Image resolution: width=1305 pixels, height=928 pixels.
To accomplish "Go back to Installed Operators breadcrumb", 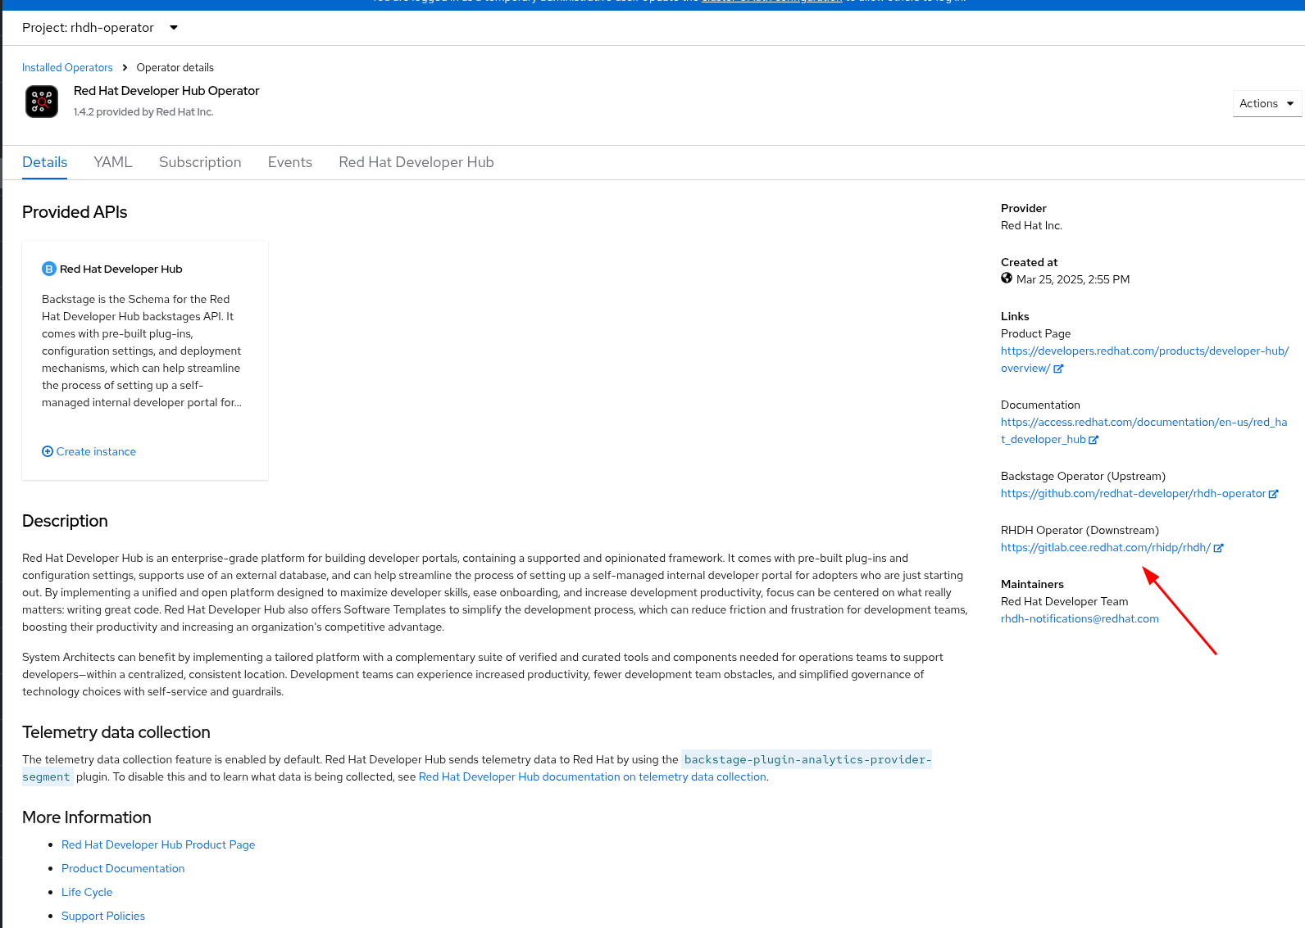I will click(x=67, y=68).
